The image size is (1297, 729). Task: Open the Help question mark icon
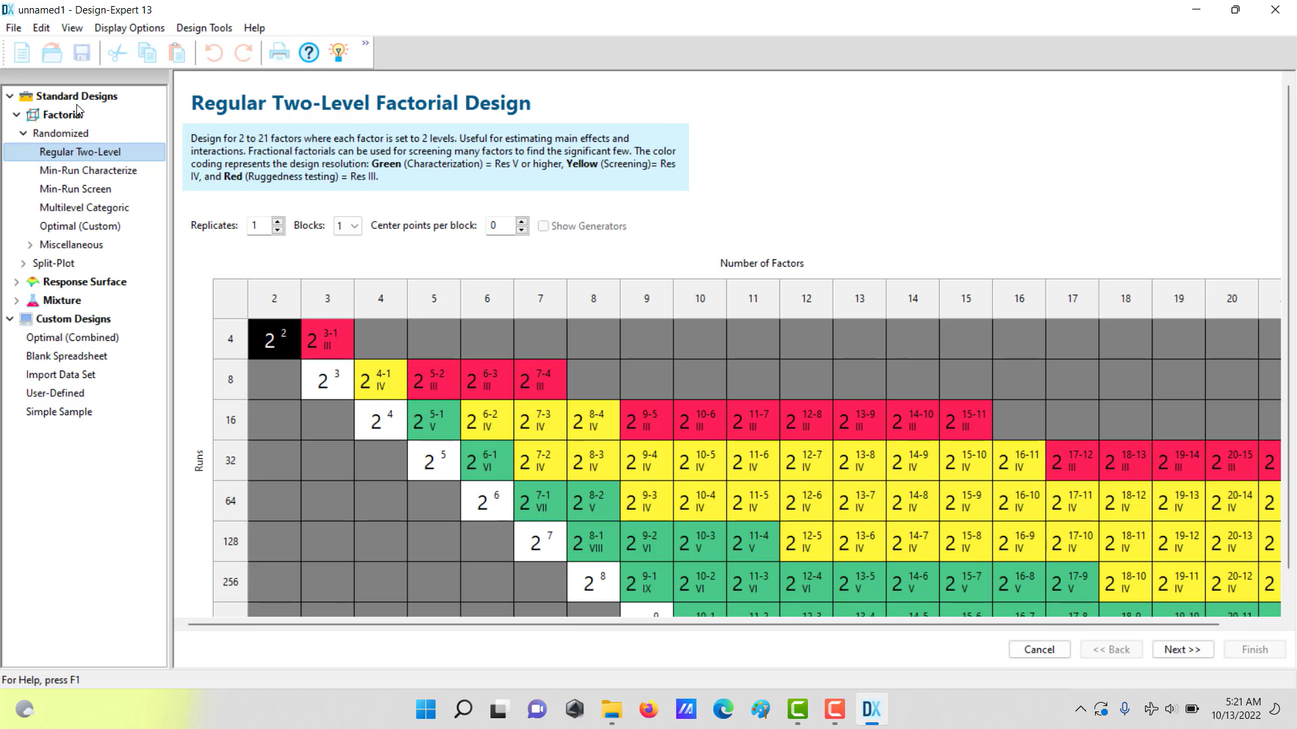309,53
